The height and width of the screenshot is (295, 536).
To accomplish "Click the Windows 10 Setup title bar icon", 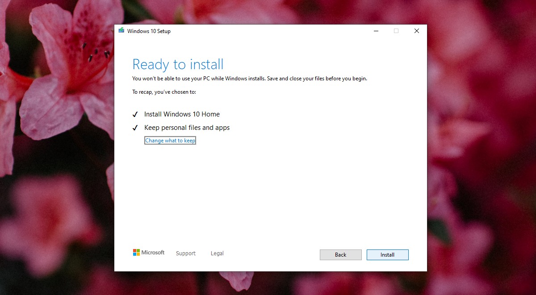I will point(121,30).
